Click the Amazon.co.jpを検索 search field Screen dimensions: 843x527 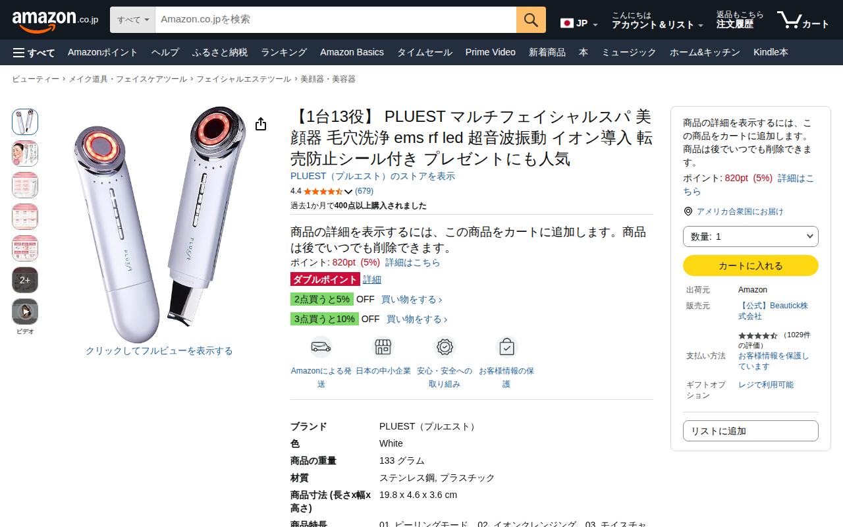click(x=336, y=20)
